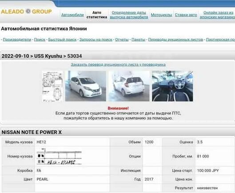Click the NISSAN NOTE E POWER X heading

click(32, 132)
